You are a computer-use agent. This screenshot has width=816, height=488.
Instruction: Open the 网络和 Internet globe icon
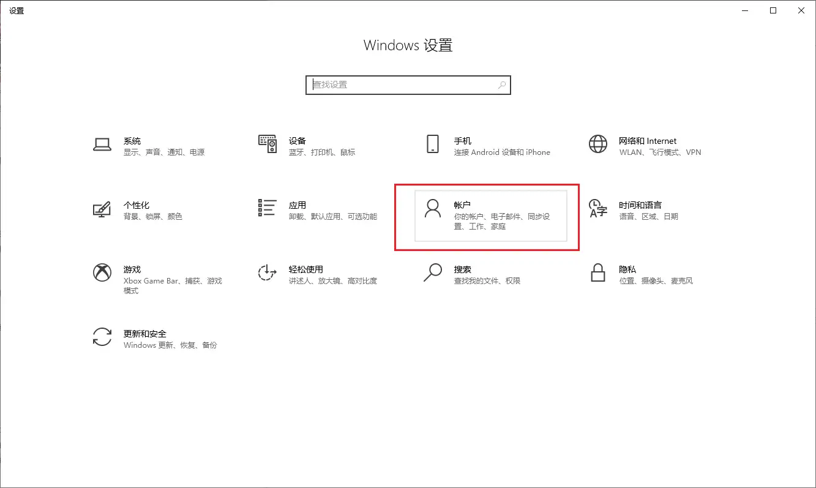click(x=598, y=145)
